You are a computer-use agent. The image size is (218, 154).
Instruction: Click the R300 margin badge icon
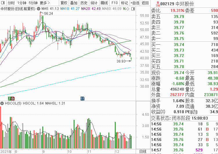coord(158,4)
